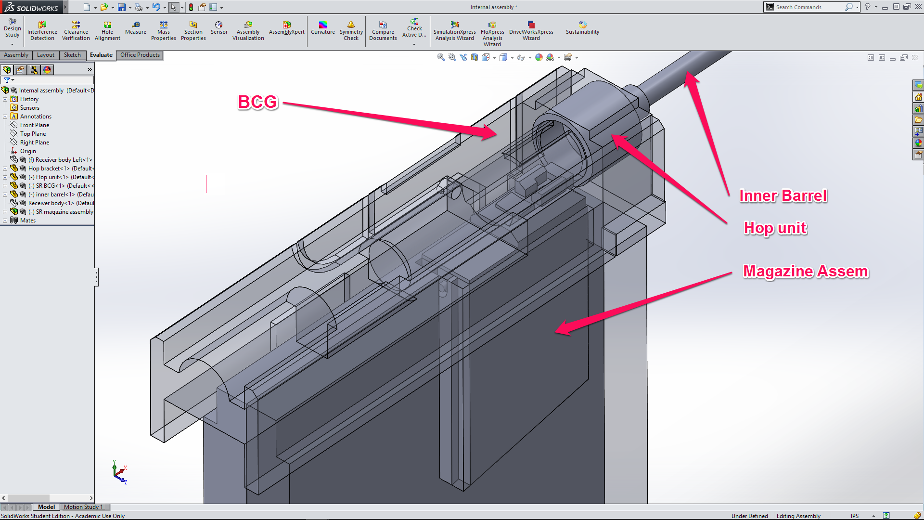This screenshot has width=924, height=520.
Task: Open Mass Properties
Action: coord(164,30)
